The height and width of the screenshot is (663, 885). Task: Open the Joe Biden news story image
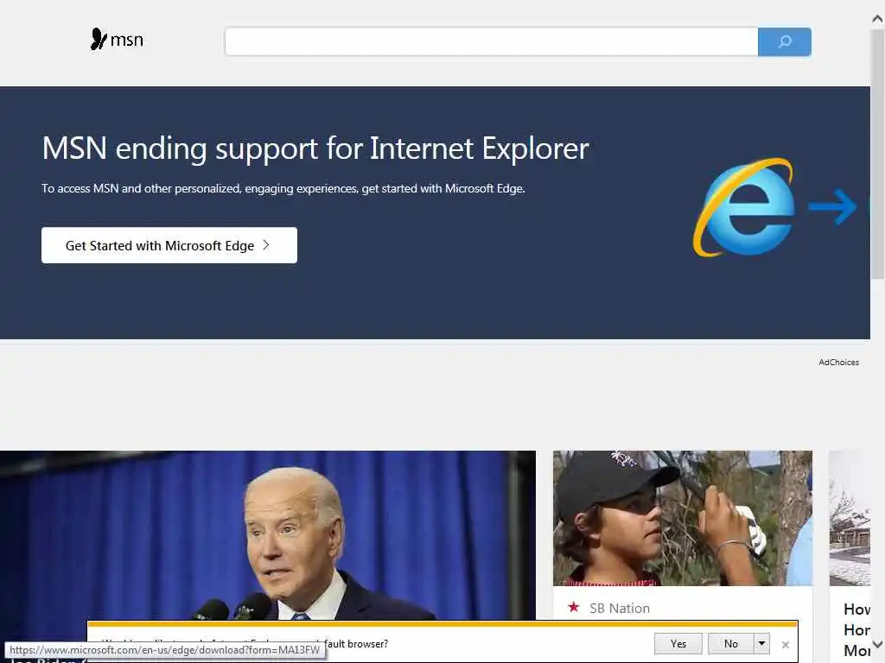coord(268,534)
